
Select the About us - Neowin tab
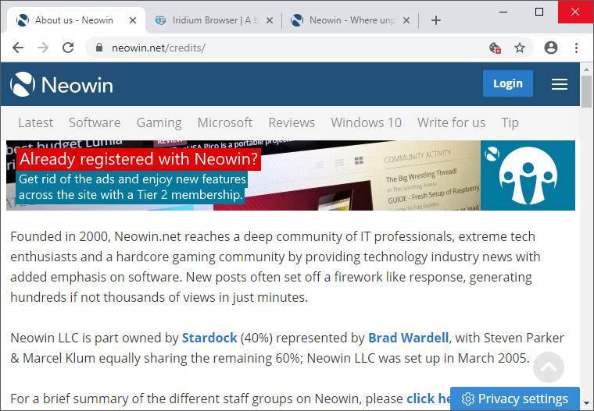pyautogui.click(x=76, y=20)
